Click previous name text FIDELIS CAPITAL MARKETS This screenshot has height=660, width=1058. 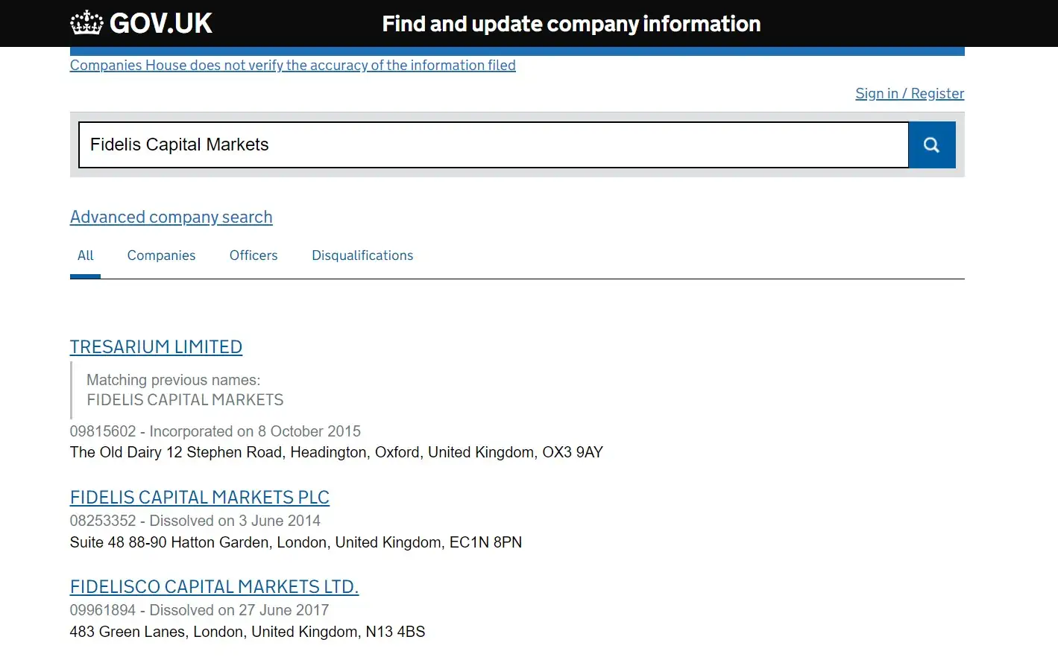(x=185, y=400)
